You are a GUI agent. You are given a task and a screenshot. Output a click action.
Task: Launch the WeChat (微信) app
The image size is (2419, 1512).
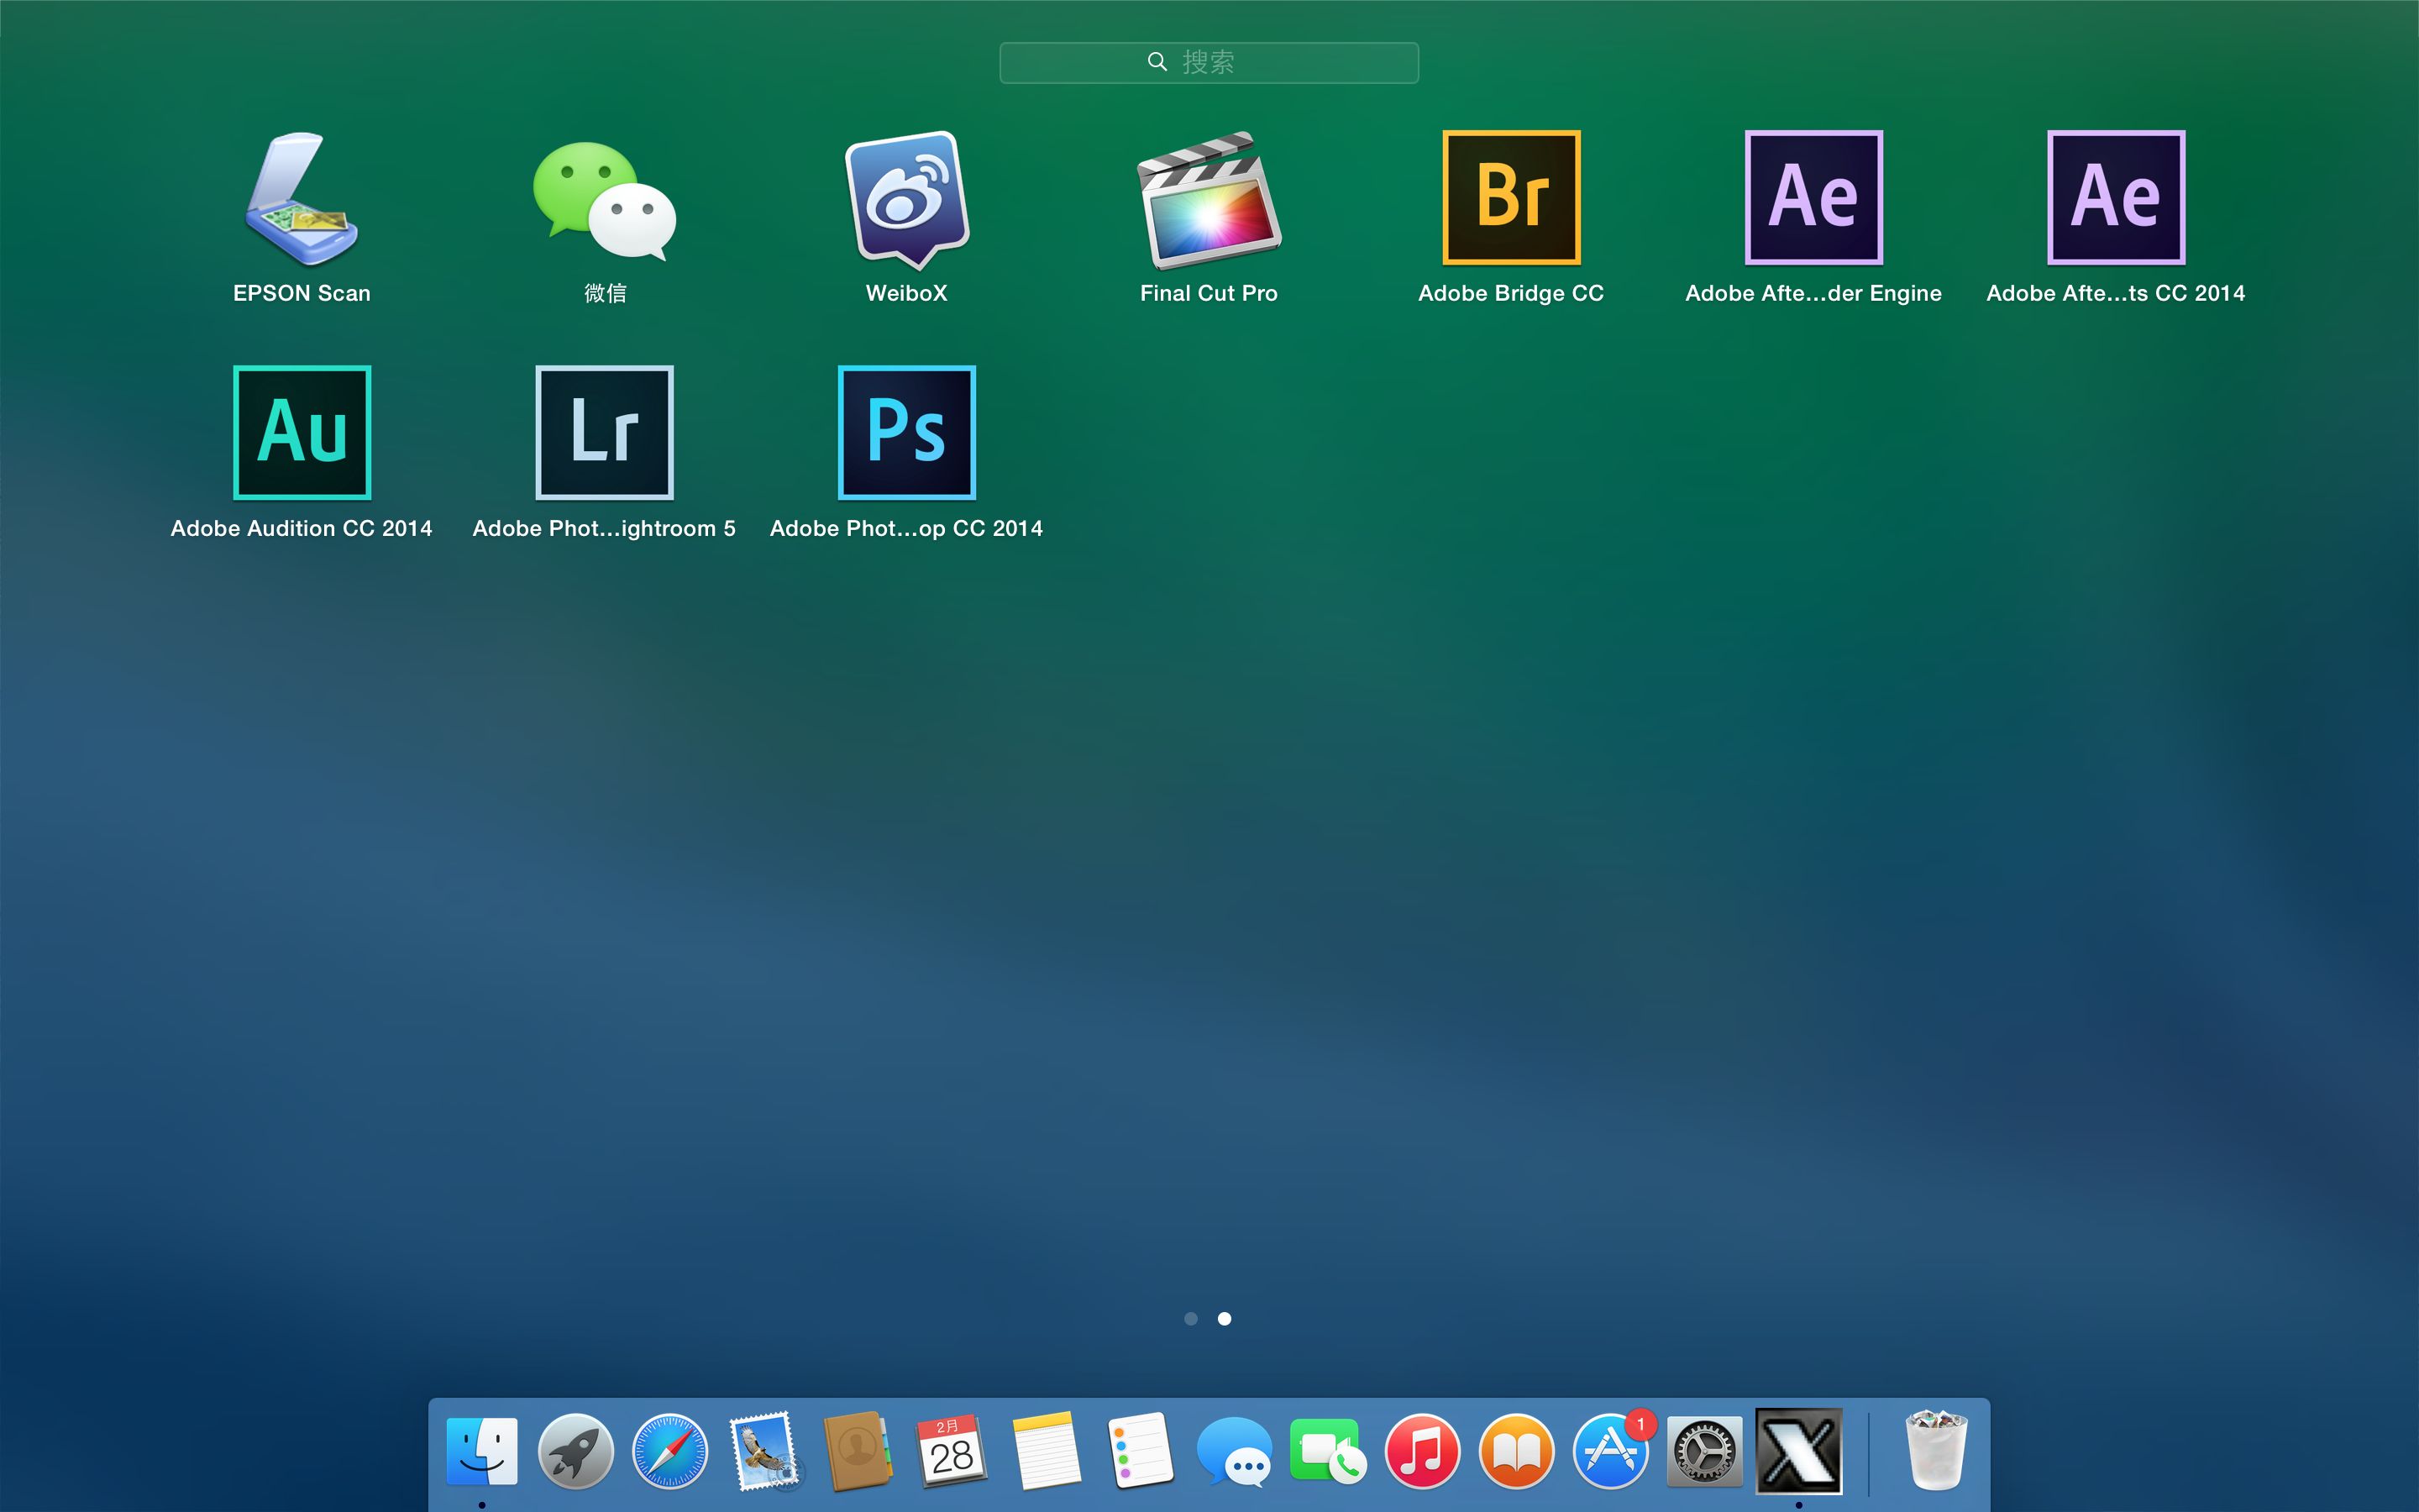click(x=605, y=201)
